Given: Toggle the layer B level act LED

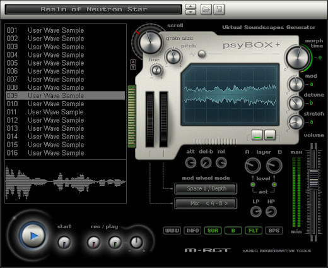Looking at the screenshot, I should coord(274,185).
